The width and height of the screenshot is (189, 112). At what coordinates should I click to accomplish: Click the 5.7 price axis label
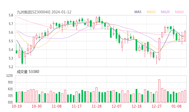pyautogui.click(x=11, y=24)
